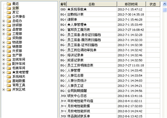The image size is (167, 118).
Task: Expand the 技研部 tree node
Action: pyautogui.click(x=4, y=25)
